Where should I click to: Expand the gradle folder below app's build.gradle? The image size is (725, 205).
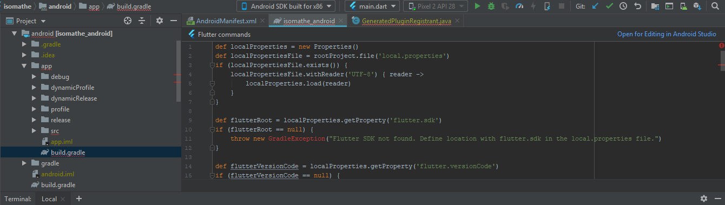[x=24, y=163]
